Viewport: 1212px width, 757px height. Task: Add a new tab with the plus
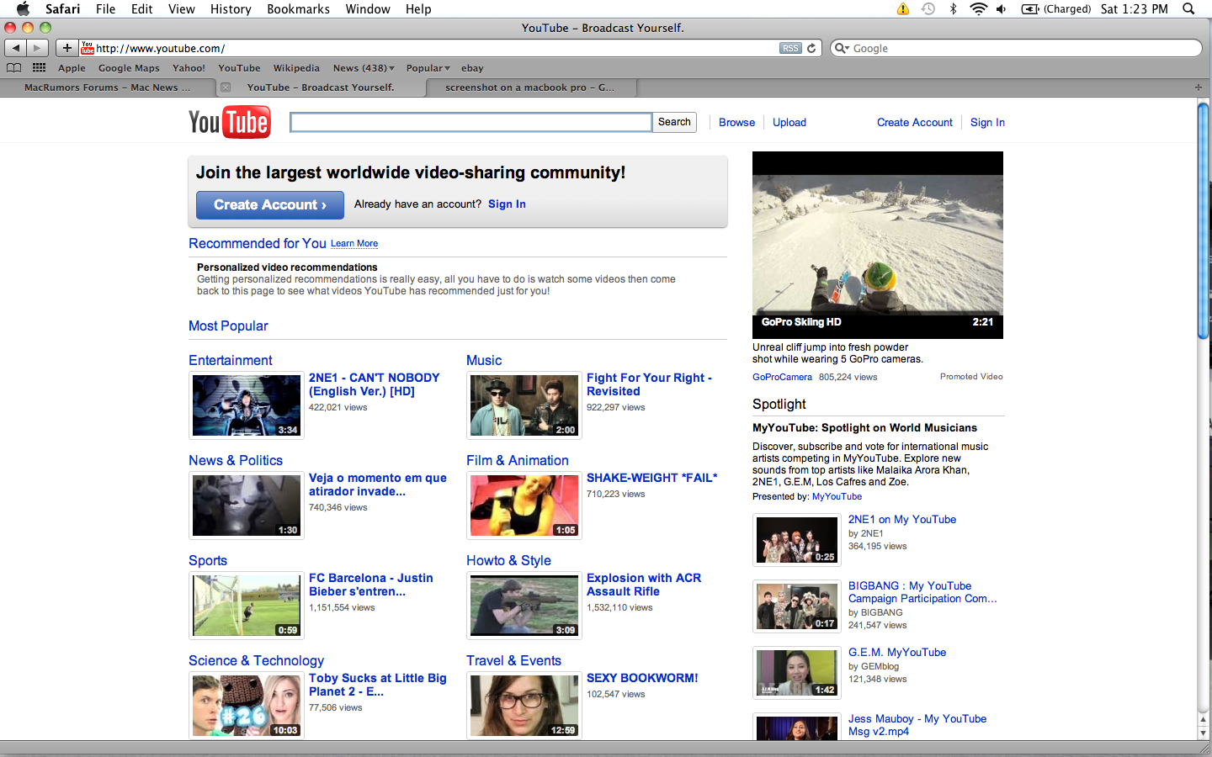1199,87
